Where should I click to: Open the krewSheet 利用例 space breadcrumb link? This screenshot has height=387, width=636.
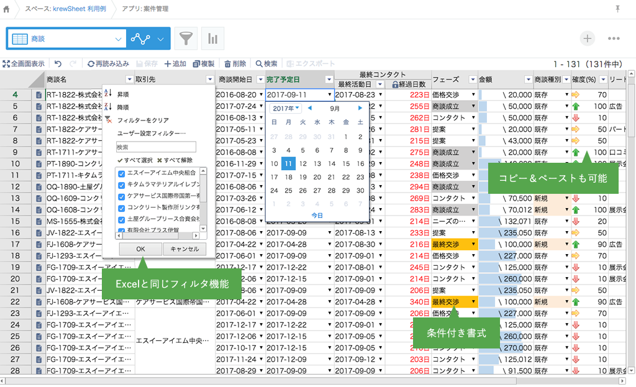(79, 9)
